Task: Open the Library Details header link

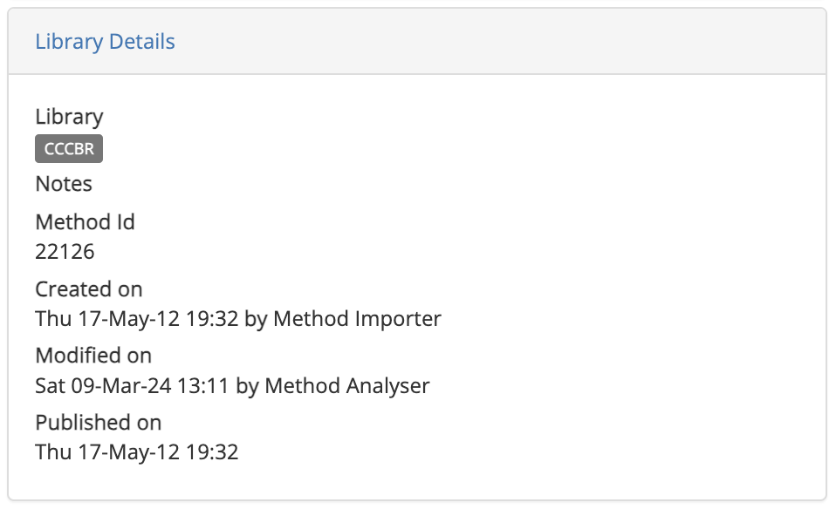Action: point(105,42)
